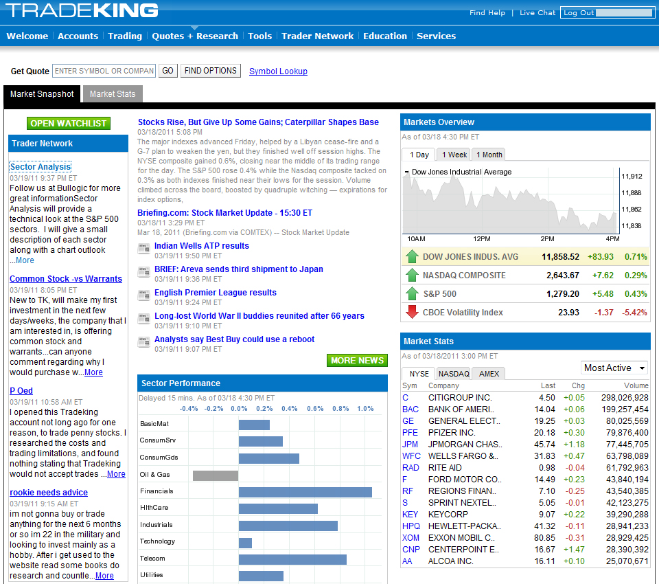
Task: Select the NASDAQ market stats tab
Action: click(x=454, y=374)
